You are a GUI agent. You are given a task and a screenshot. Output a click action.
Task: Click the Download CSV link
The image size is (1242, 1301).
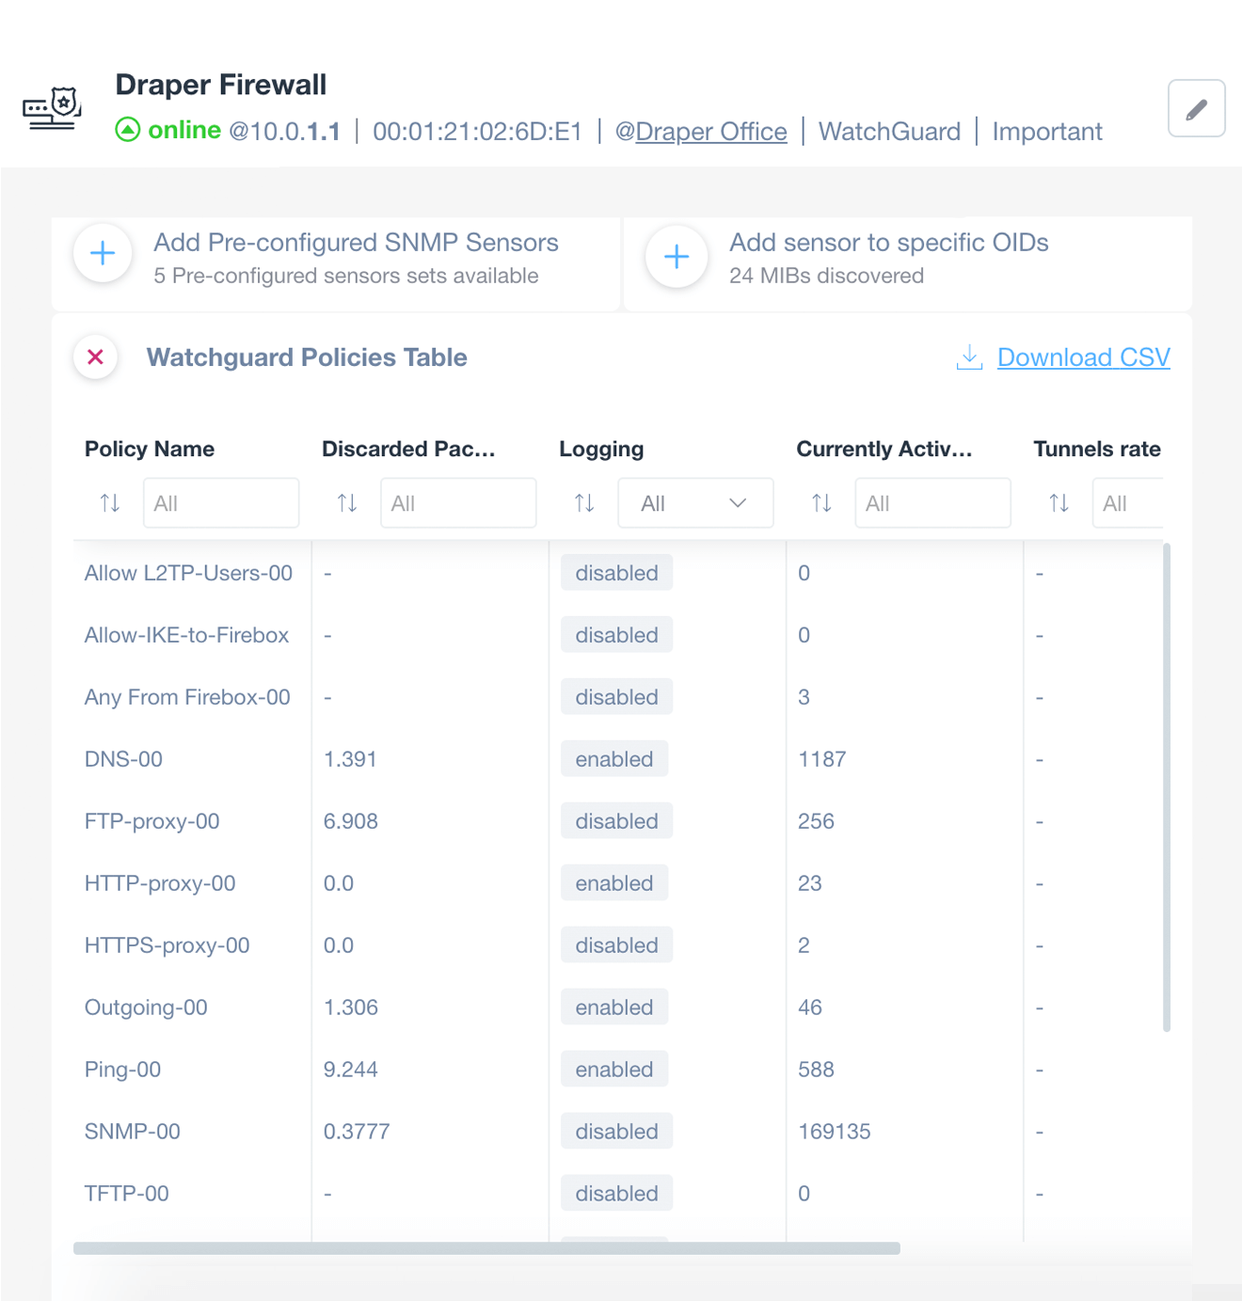coord(1083,357)
